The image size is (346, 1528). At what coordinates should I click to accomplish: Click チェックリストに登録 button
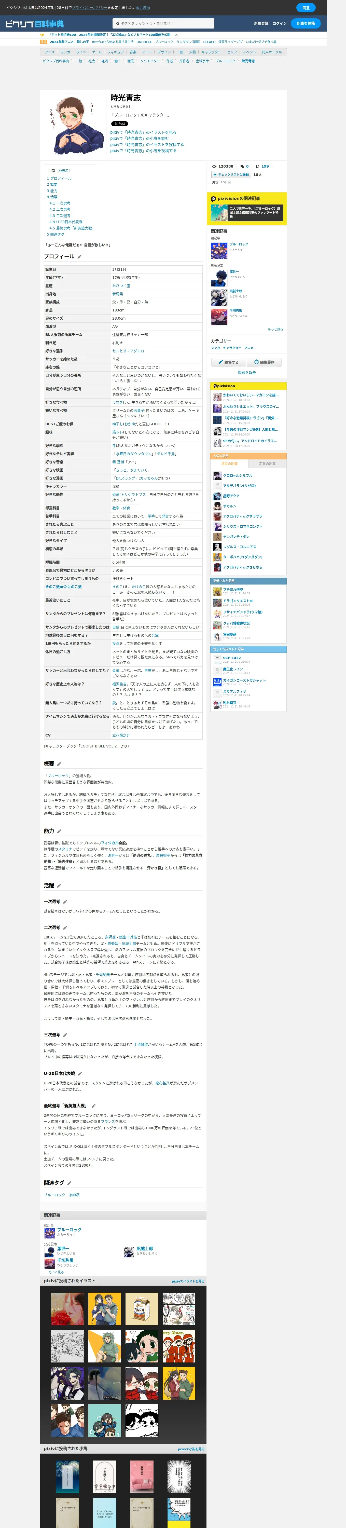[x=231, y=175]
